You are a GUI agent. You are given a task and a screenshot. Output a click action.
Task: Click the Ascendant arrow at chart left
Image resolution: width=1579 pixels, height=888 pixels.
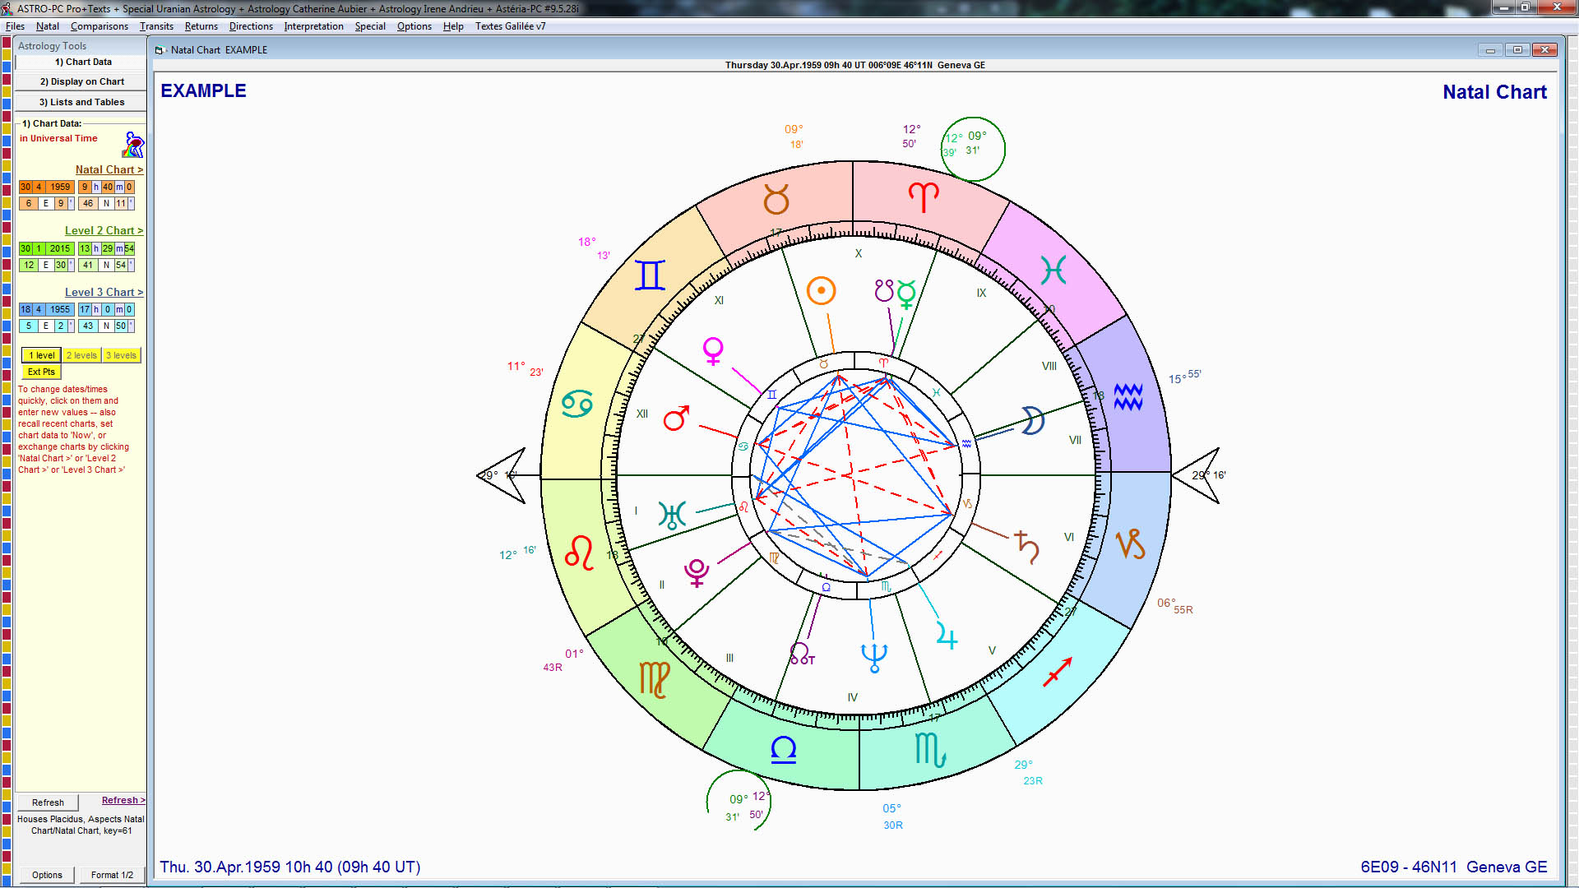[x=501, y=475]
